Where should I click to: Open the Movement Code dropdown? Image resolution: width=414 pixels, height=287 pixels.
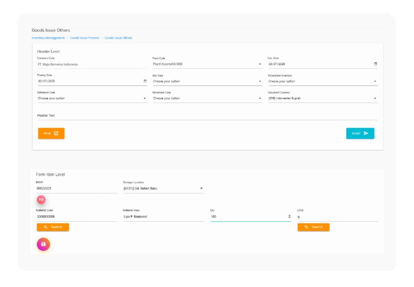coord(260,98)
